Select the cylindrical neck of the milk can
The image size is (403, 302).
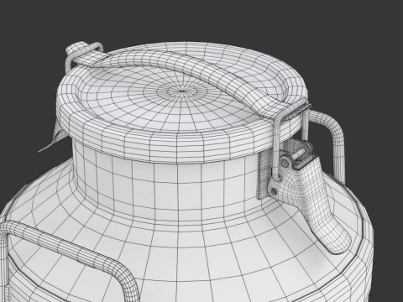tap(168, 185)
